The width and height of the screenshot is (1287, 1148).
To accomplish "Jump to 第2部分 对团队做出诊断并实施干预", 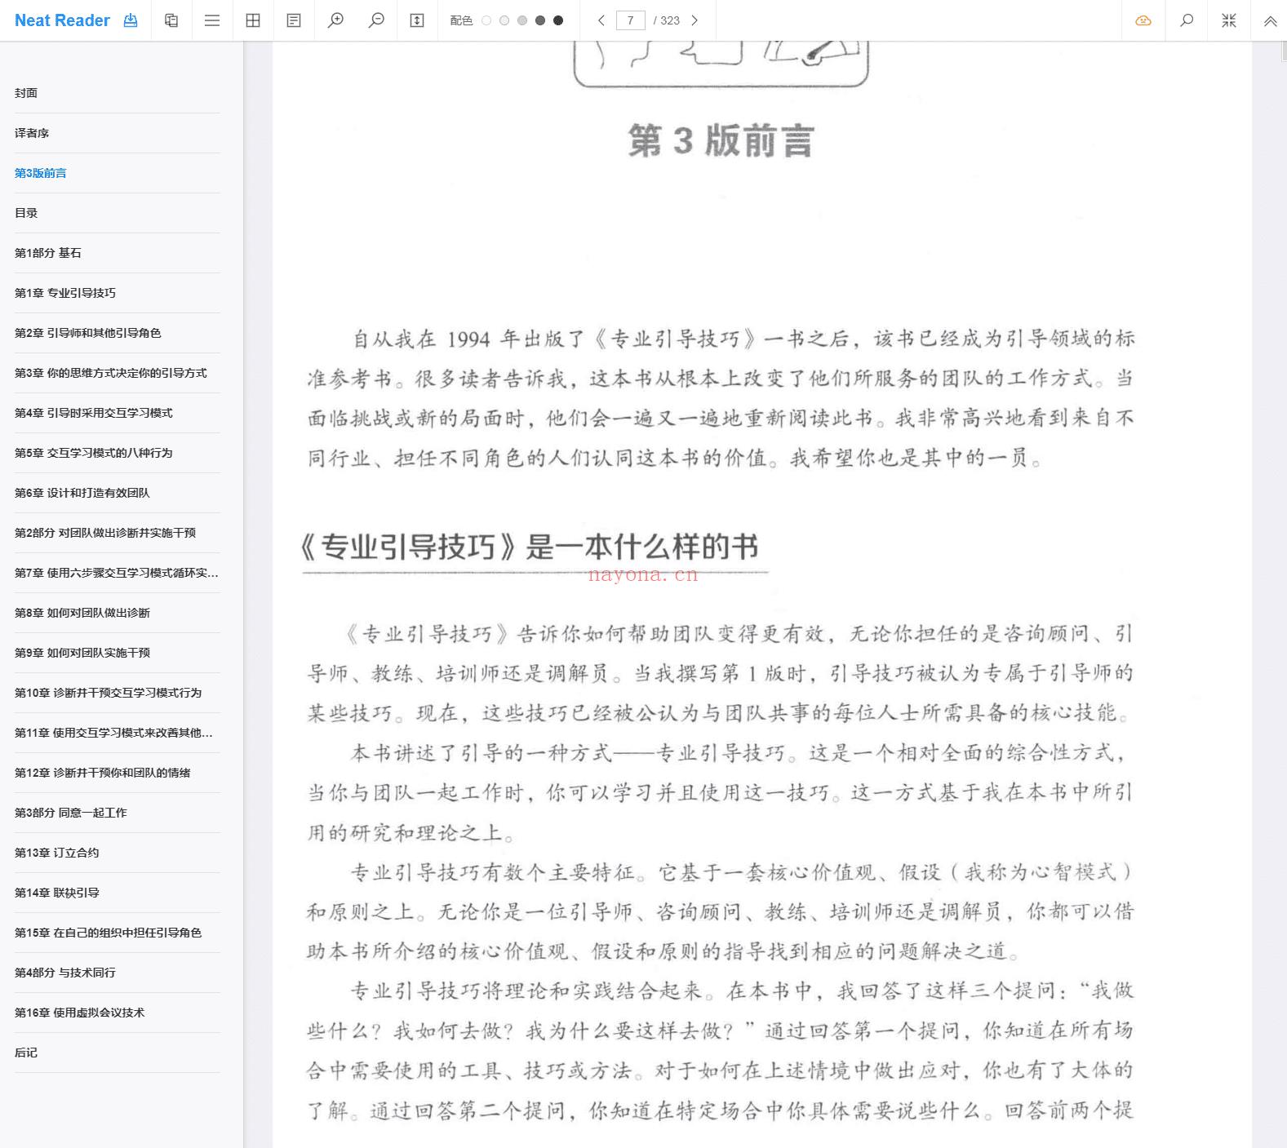I will (x=118, y=533).
